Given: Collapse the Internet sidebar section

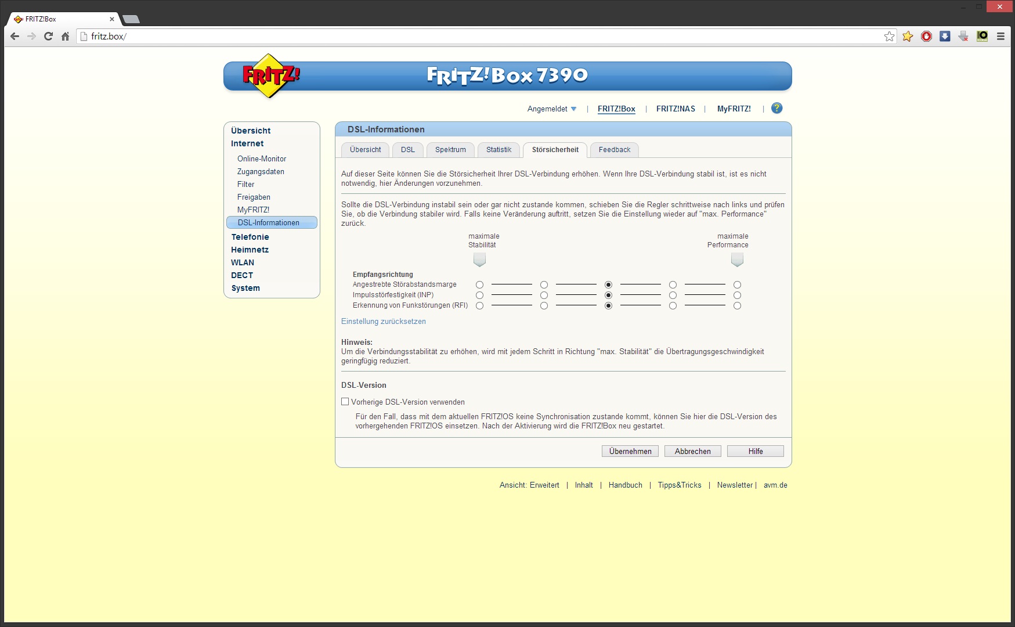Looking at the screenshot, I should pyautogui.click(x=247, y=143).
